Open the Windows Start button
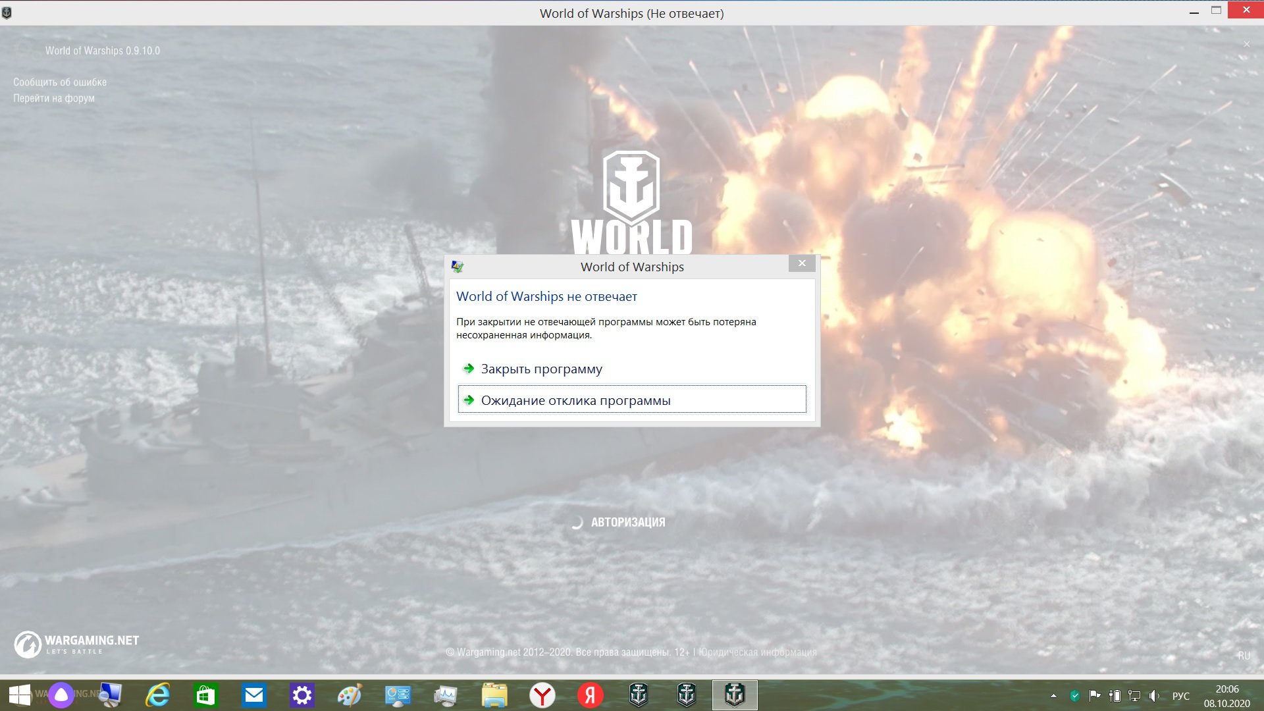 click(x=20, y=695)
